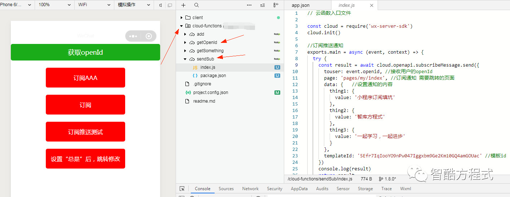Click the client folder icon

188,17
